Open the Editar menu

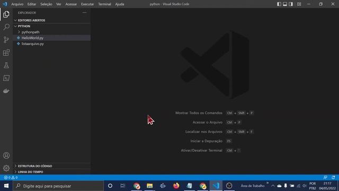[32, 4]
